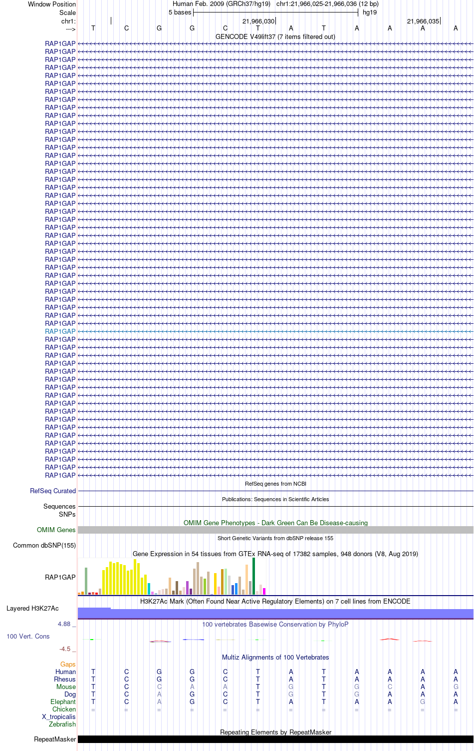Click the RAP1GAP label beside the GTEx chart
The image size is (474, 751).
(x=60, y=577)
